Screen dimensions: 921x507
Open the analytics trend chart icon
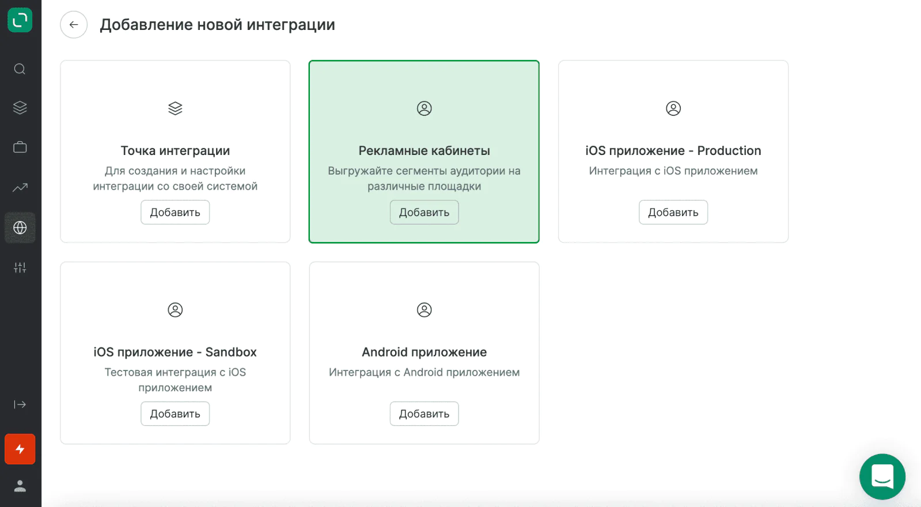(x=20, y=187)
